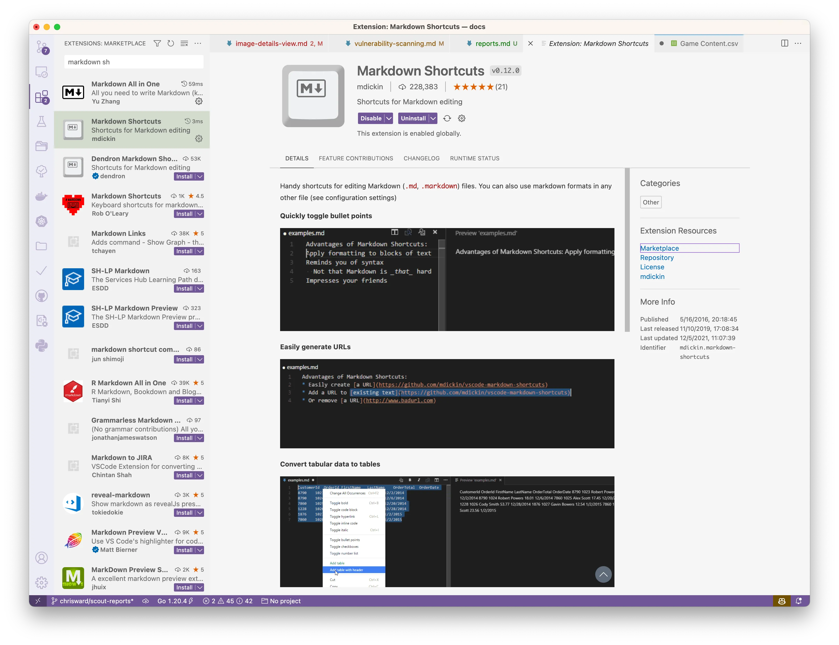This screenshot has width=839, height=645.
Task: Install the Markdown Links extension
Action: [x=184, y=251]
